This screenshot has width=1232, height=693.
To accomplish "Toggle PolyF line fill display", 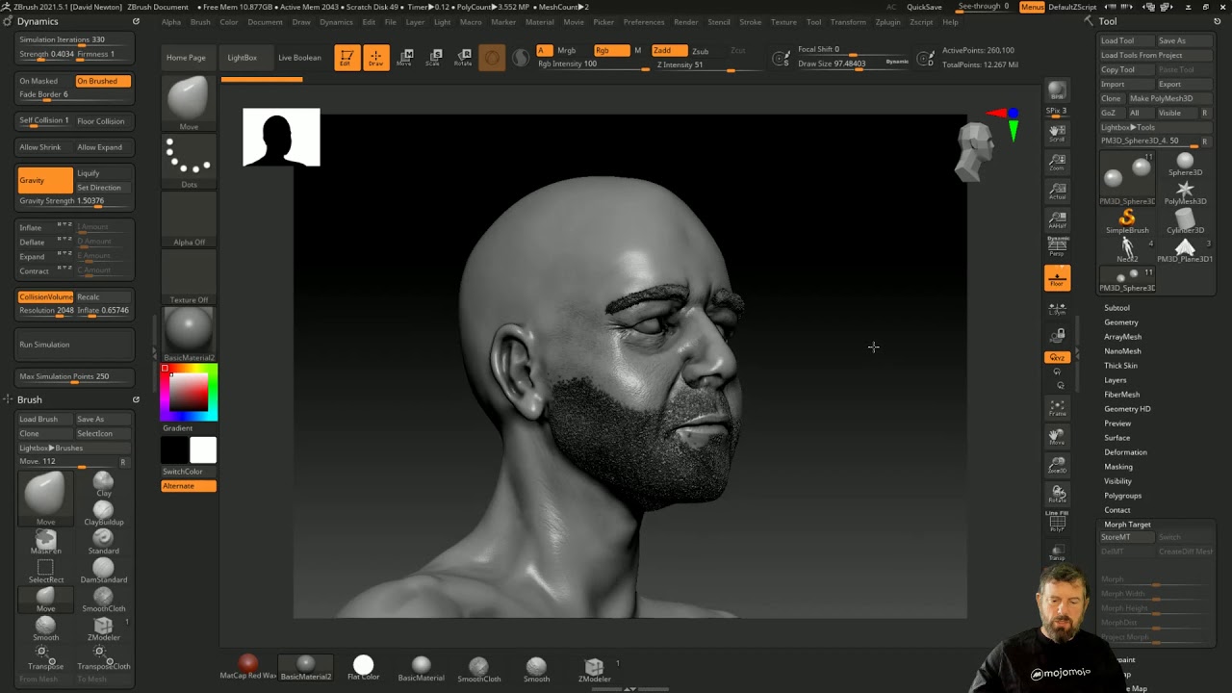I will [x=1057, y=522].
